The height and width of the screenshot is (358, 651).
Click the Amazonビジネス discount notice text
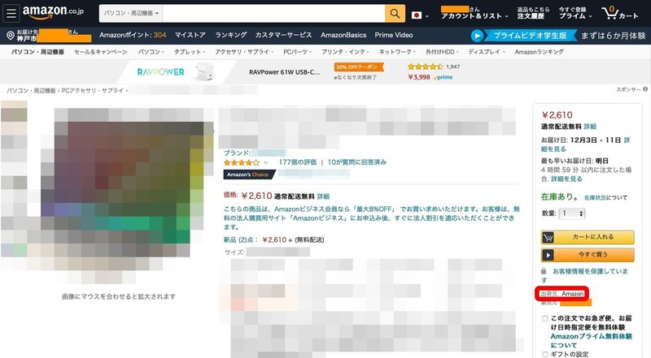click(372, 218)
